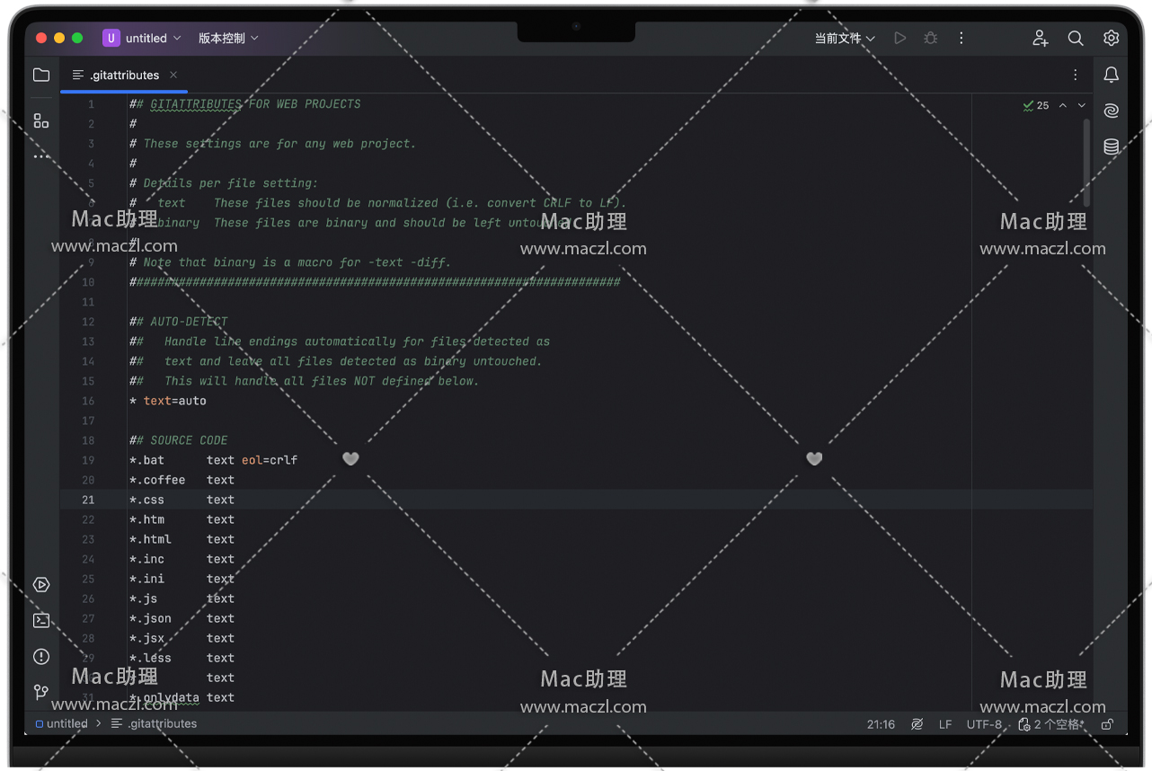Open the Git version control tool window
Image resolution: width=1152 pixels, height=771 pixels.
(41, 692)
